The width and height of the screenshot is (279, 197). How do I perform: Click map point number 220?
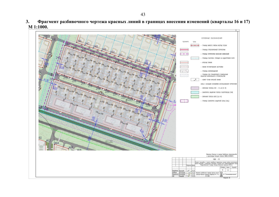[107, 92]
